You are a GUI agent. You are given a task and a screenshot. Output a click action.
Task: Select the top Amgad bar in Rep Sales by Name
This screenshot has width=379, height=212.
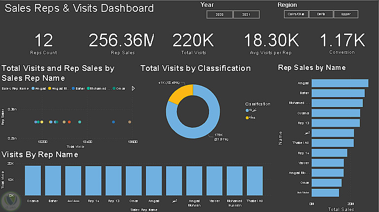click(x=340, y=83)
